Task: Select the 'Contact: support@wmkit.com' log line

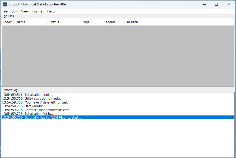Action: pos(118,110)
